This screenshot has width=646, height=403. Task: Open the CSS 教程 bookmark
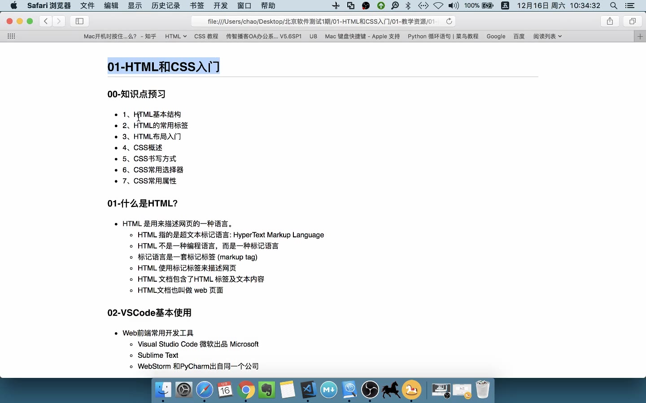[x=206, y=36]
